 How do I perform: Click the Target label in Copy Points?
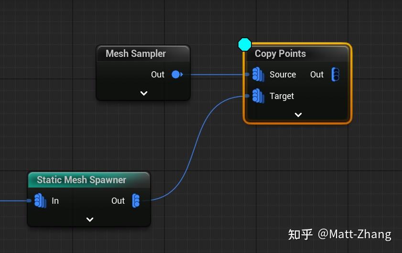(282, 96)
